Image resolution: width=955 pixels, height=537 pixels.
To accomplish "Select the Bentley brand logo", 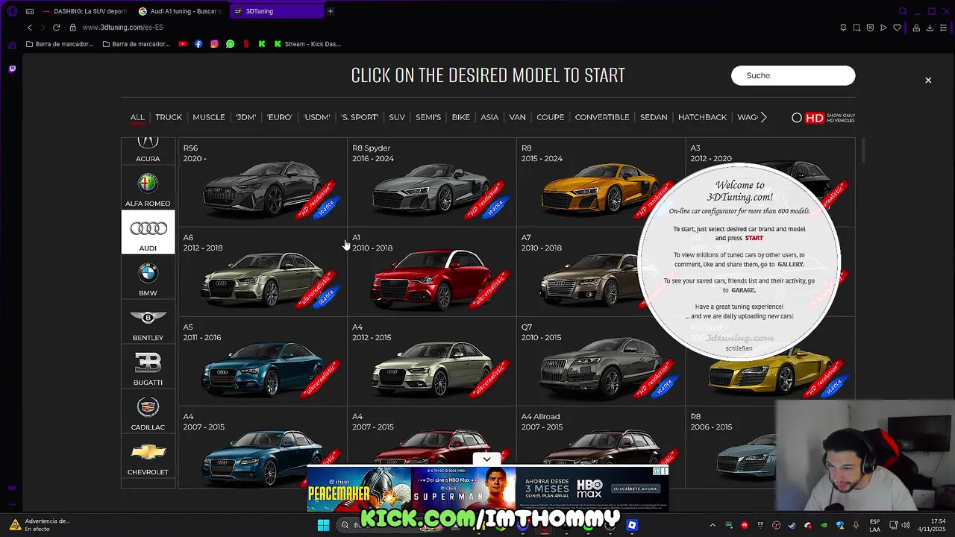I will coord(148,322).
